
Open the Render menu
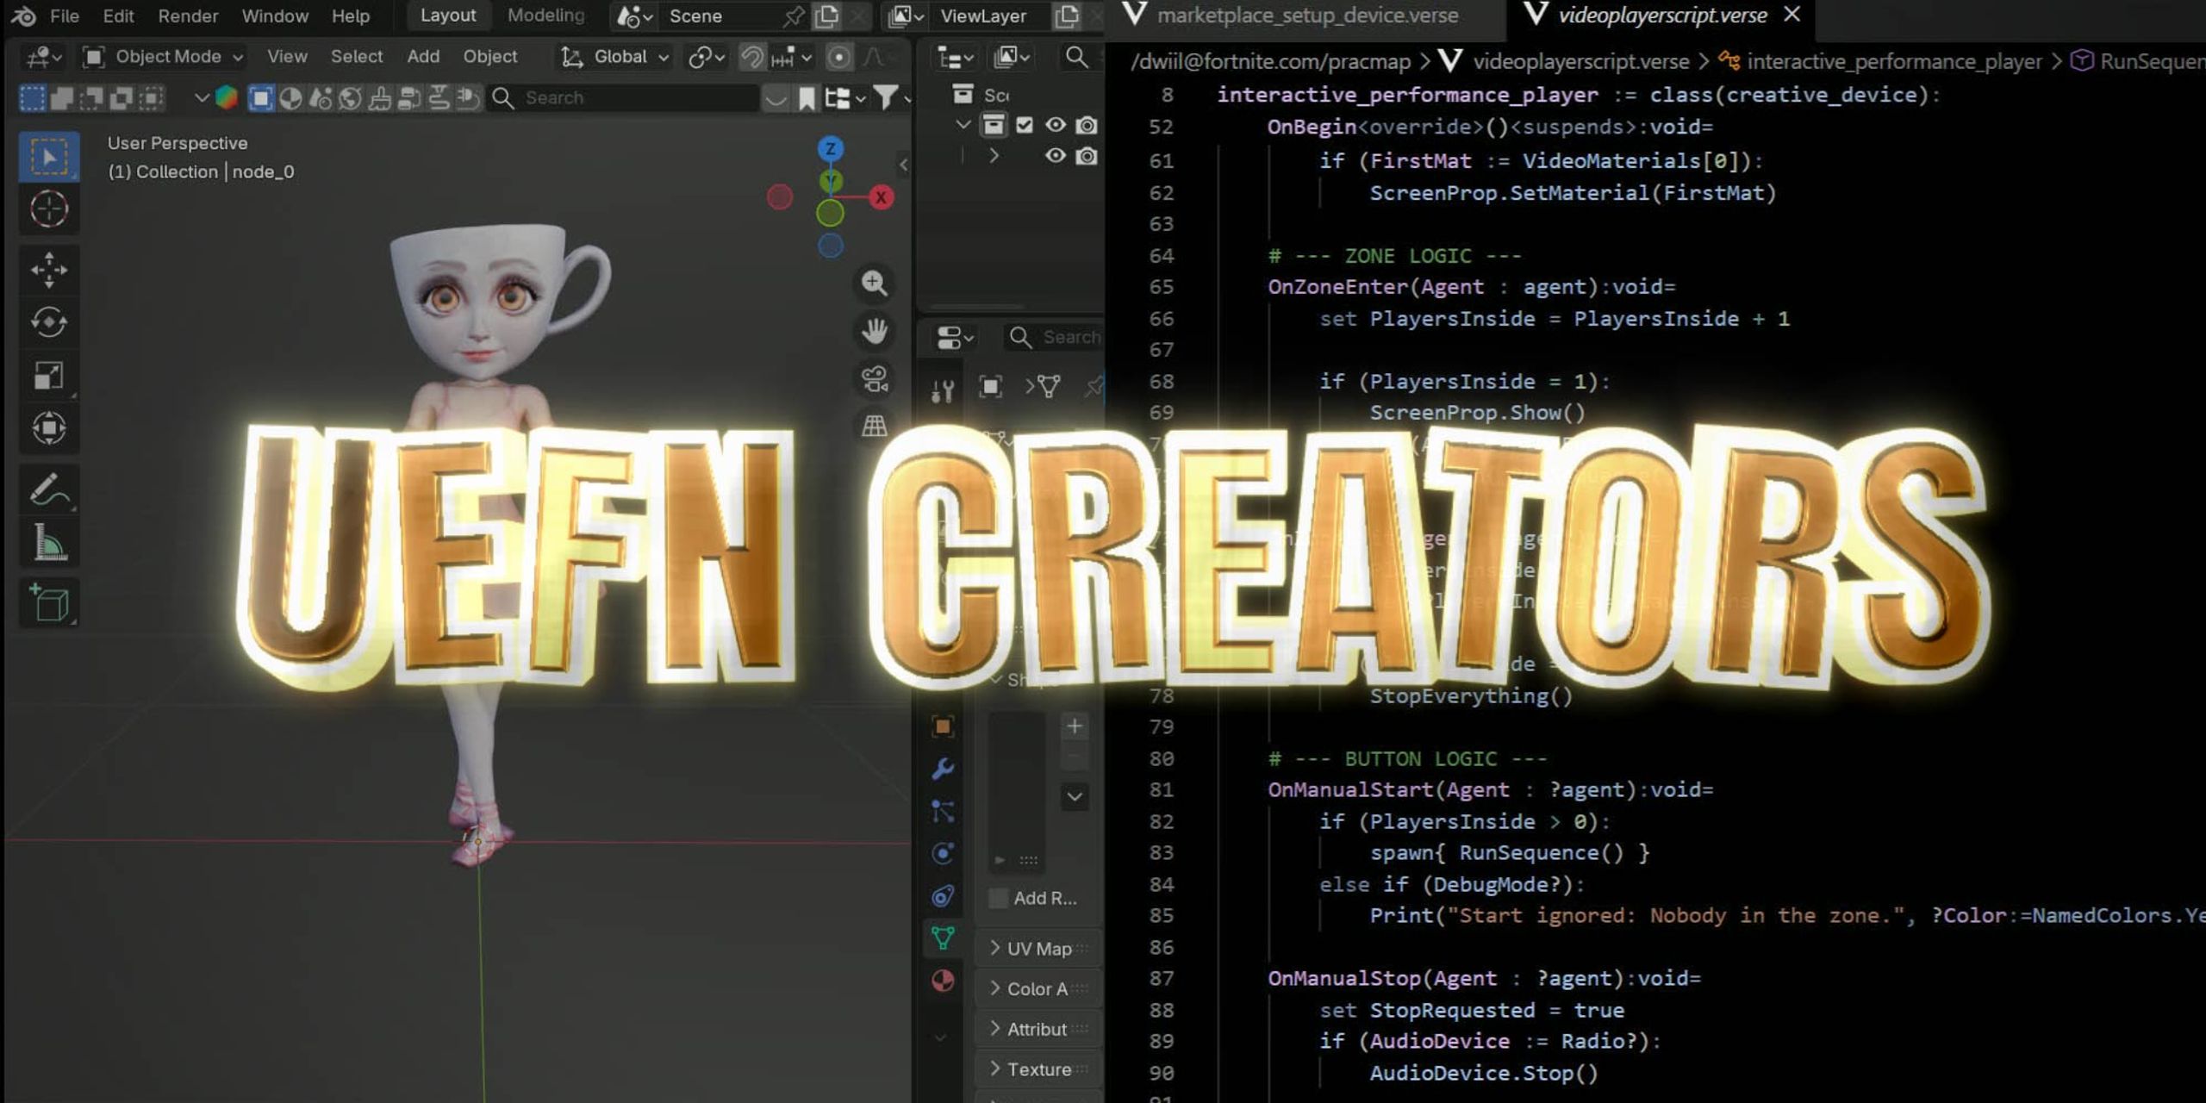click(188, 16)
